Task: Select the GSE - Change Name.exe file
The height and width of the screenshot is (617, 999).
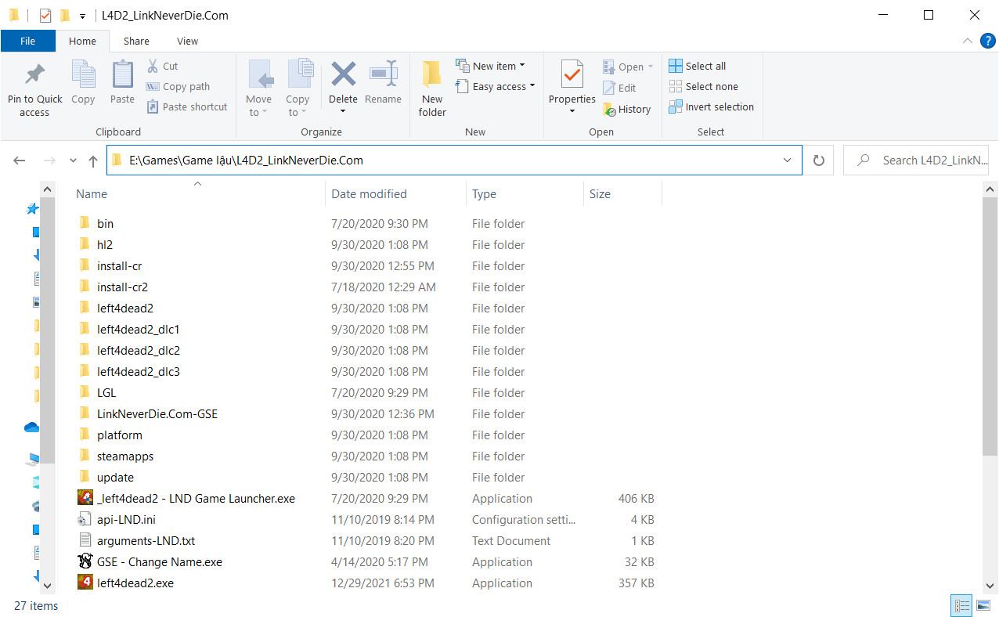Action: coord(160,561)
